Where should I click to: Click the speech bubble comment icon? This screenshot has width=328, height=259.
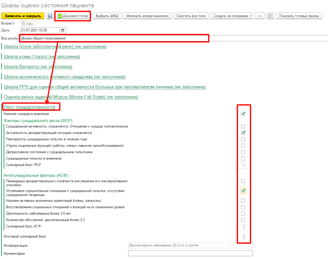[270, 16]
